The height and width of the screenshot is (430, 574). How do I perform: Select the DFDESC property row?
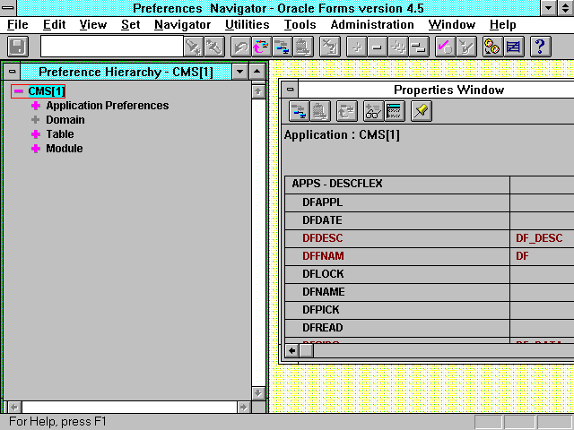[323, 238]
